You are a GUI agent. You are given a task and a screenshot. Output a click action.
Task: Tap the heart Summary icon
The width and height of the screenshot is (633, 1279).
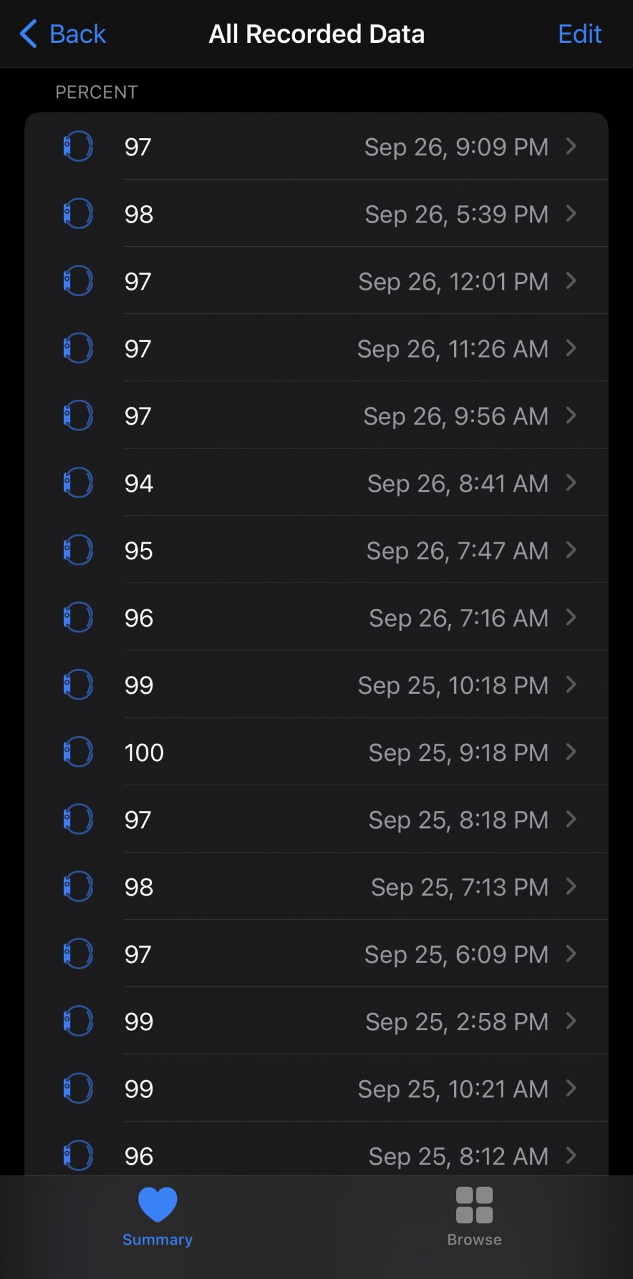tap(158, 1204)
